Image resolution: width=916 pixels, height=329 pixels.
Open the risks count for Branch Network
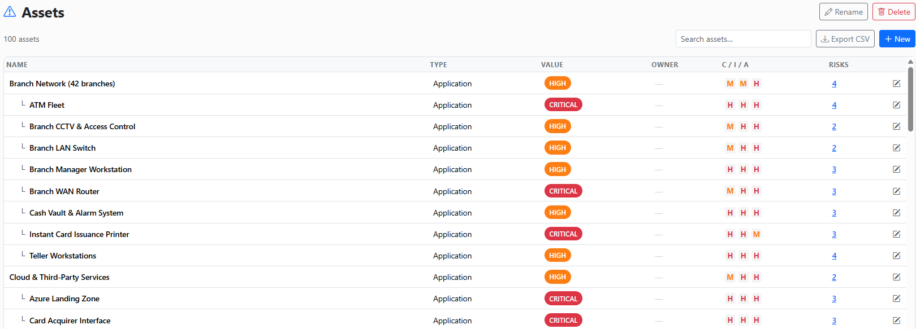coord(834,84)
